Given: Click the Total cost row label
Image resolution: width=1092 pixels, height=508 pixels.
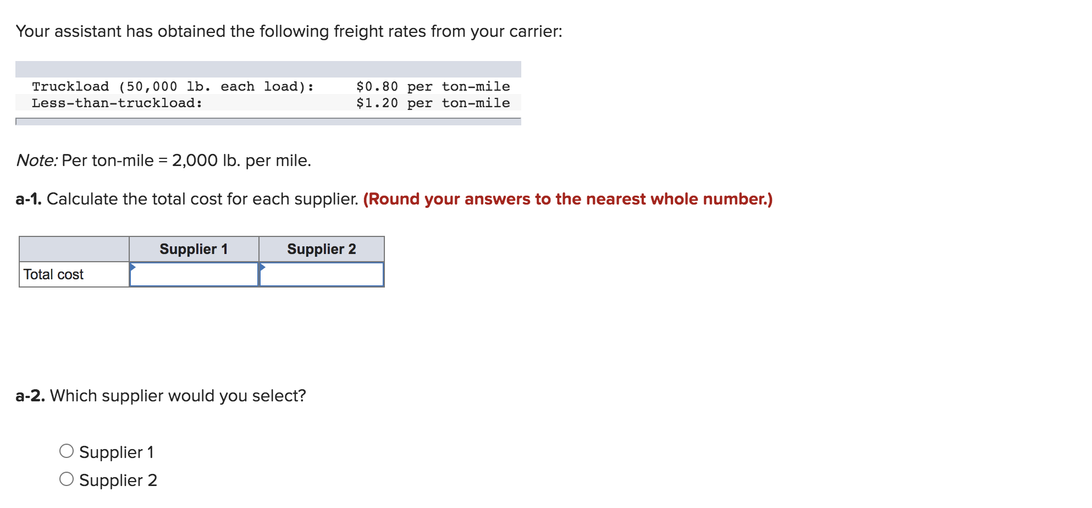Looking at the screenshot, I should click(x=54, y=273).
